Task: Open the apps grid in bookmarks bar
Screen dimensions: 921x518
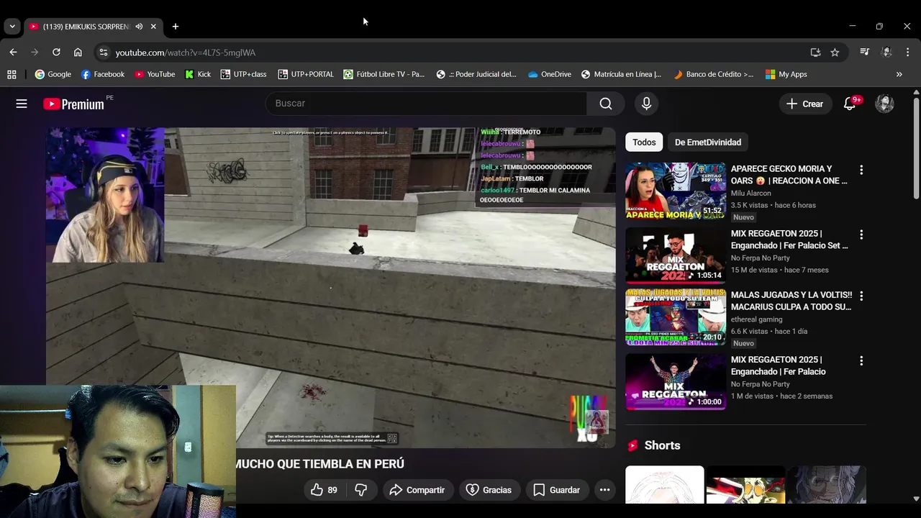Action: point(12,74)
